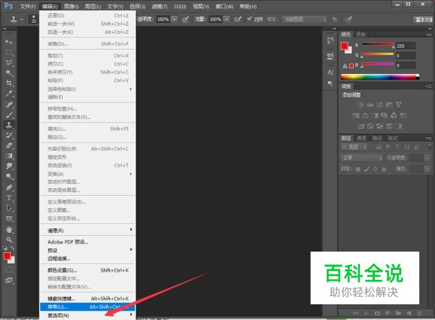Choose 远程连接... entry

coord(87,259)
